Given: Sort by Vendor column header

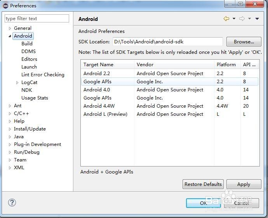Looking at the screenshot, I should [174, 65].
